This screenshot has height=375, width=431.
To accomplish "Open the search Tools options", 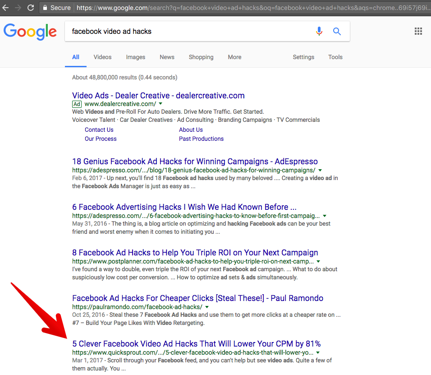I will [x=335, y=57].
